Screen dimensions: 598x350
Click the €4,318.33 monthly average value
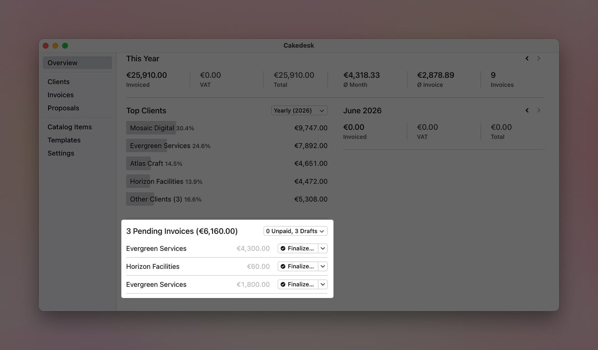(x=362, y=75)
